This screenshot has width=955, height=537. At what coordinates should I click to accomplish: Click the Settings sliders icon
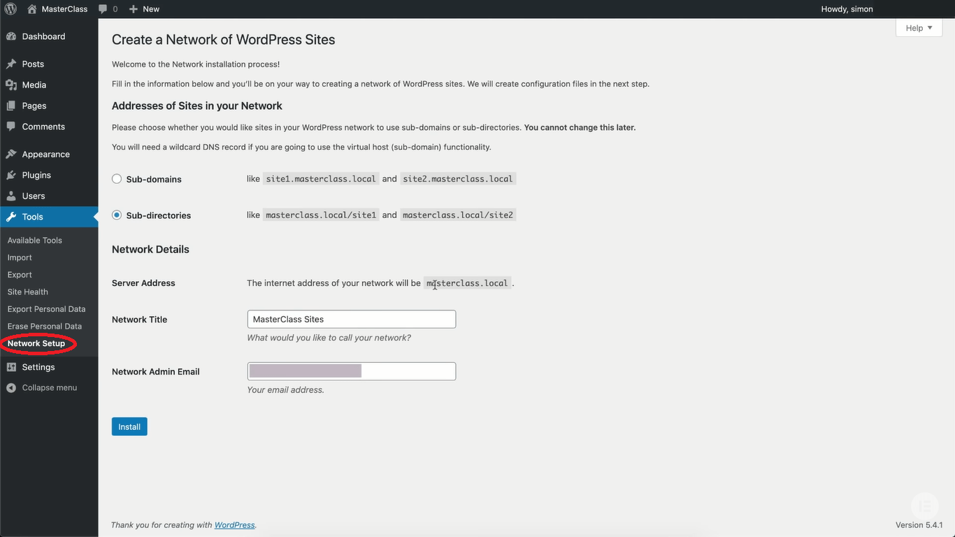click(11, 367)
